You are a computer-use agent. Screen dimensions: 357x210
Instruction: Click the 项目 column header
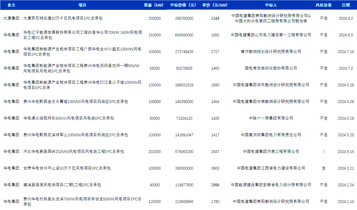(82, 5)
